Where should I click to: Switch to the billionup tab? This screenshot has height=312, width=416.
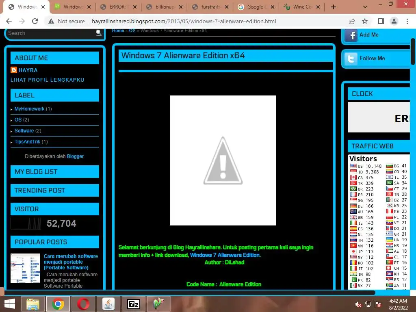(164, 7)
